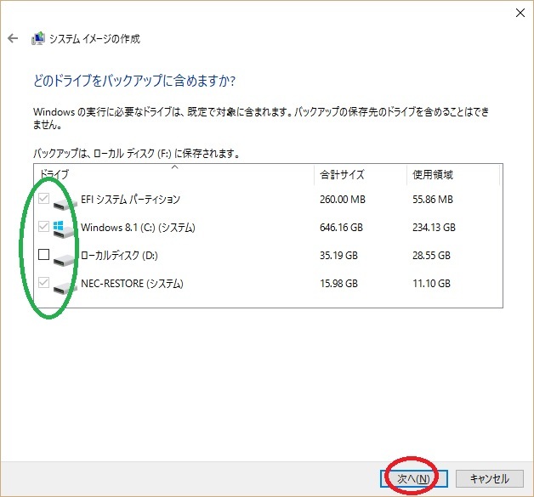Toggle the Windows 8.1 (C:) checkbox
The height and width of the screenshot is (497, 534).
[x=43, y=226]
